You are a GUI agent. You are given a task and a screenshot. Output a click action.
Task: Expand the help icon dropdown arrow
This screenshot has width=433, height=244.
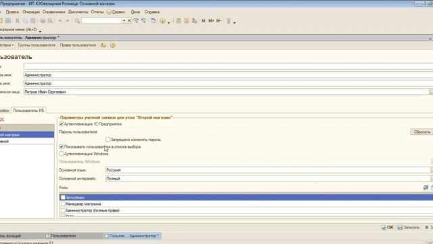tap(168, 22)
